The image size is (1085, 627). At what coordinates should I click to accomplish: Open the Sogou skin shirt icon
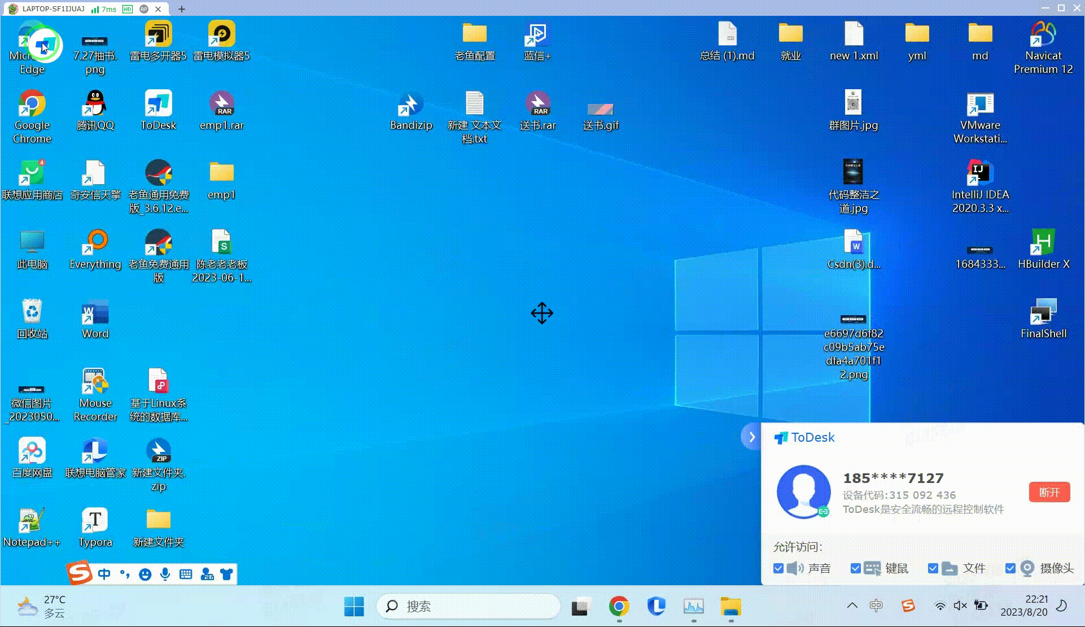point(227,574)
